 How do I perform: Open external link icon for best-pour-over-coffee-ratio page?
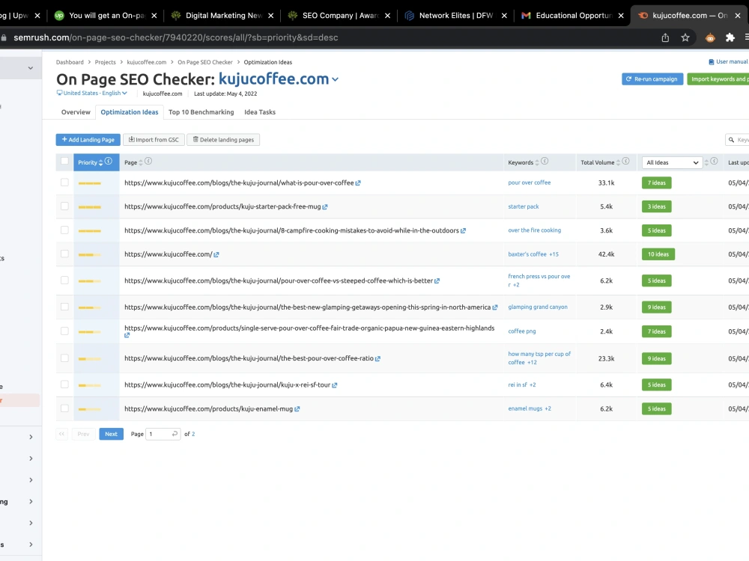coord(377,359)
